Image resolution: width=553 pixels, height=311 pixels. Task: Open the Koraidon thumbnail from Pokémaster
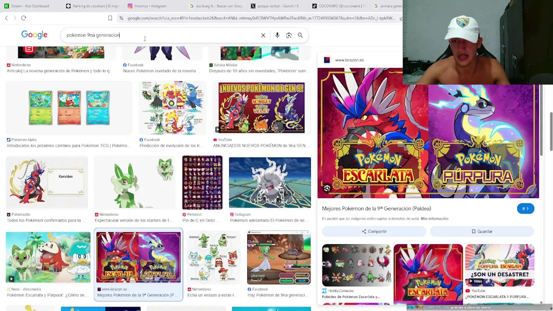[47, 182]
